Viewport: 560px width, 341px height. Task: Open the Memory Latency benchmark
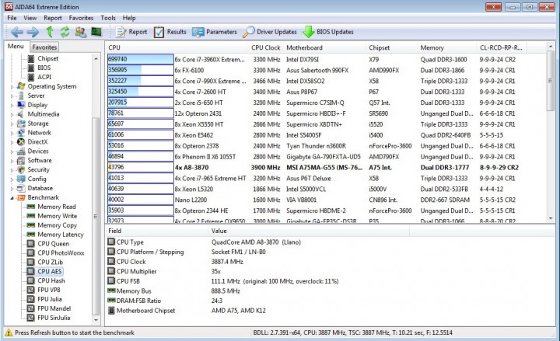click(x=61, y=235)
